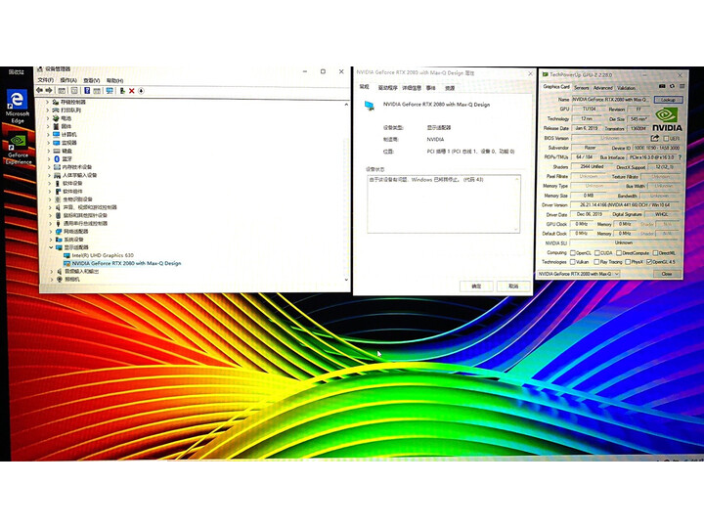Viewport: 704px width, 528px height.
Task: Select the Cameras (照相机) category
Action: coord(68,280)
